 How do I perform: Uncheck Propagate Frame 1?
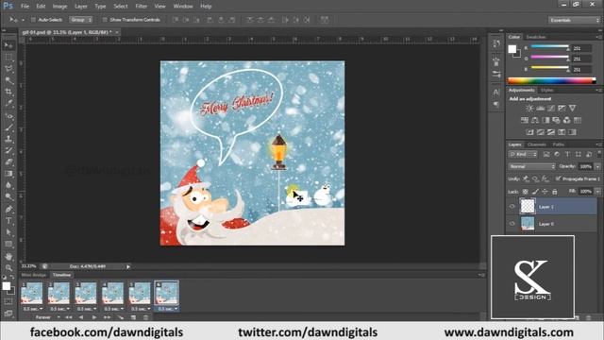558,178
